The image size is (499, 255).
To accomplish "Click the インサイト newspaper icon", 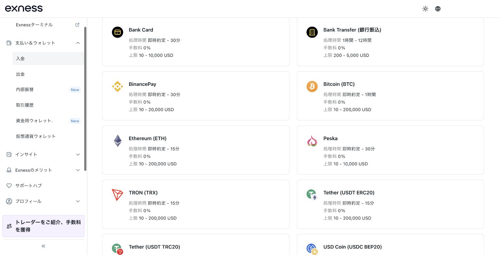I will [x=9, y=154].
